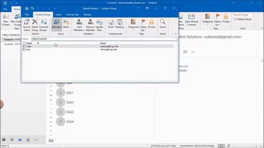Image resolution: width=264 pixels, height=148 pixels.
Task: Click the group Name input field
Action: [x=104, y=39]
